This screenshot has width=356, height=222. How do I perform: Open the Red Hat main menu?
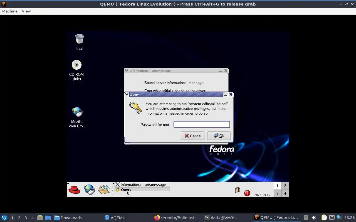74,190
